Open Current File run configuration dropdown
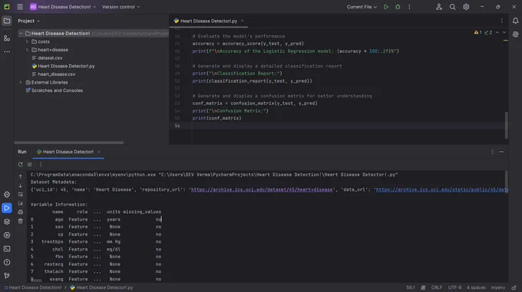Screen dimensions: 522x292 point(362,7)
